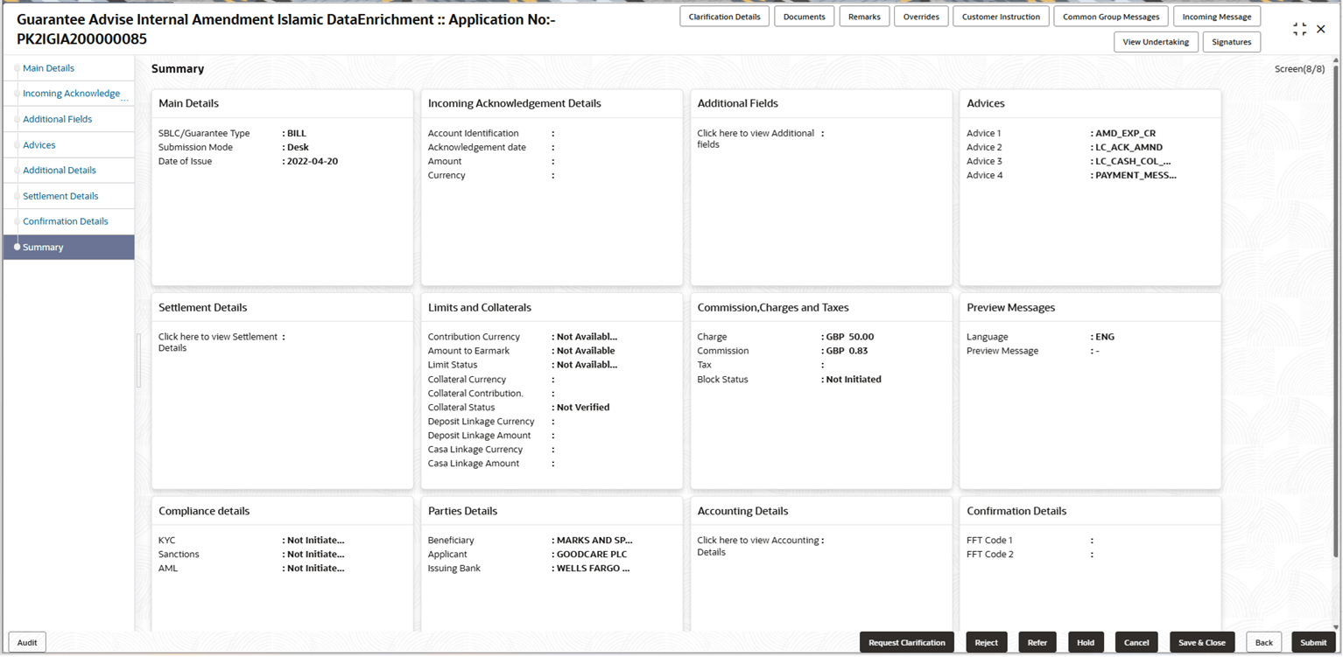This screenshot has height=657, width=1343.
Task: Click the Cancel button
Action: 1136,643
